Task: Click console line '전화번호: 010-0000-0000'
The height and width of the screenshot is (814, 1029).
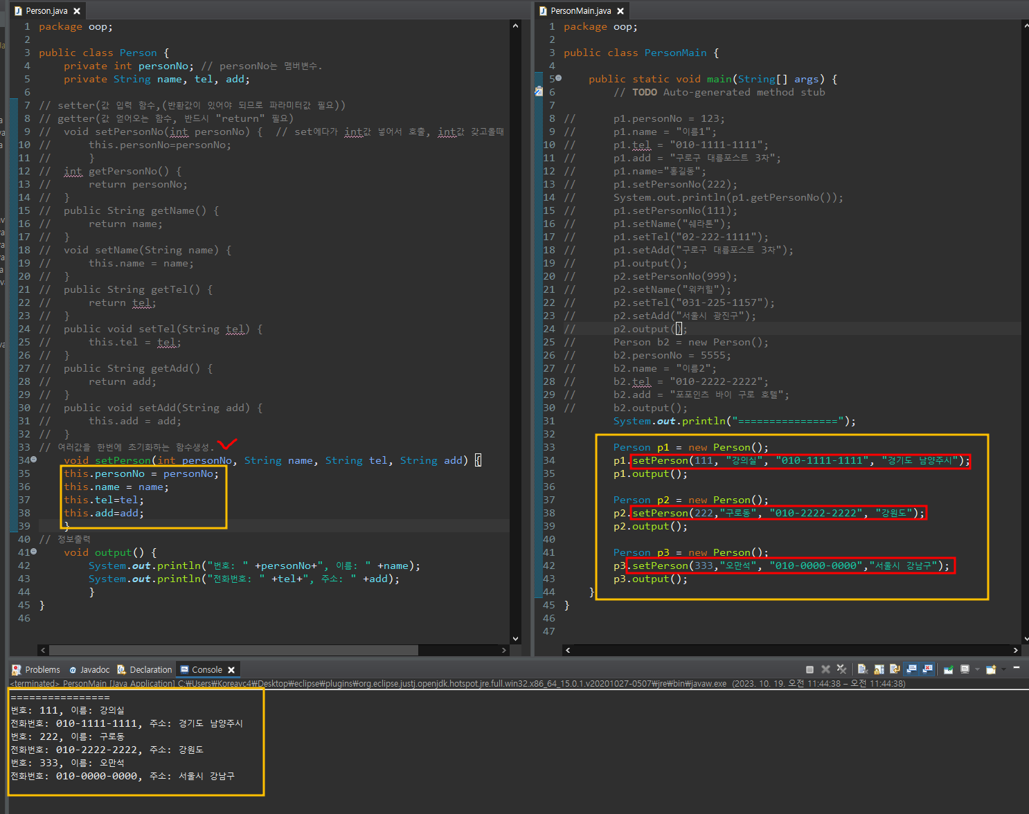Action: [123, 776]
